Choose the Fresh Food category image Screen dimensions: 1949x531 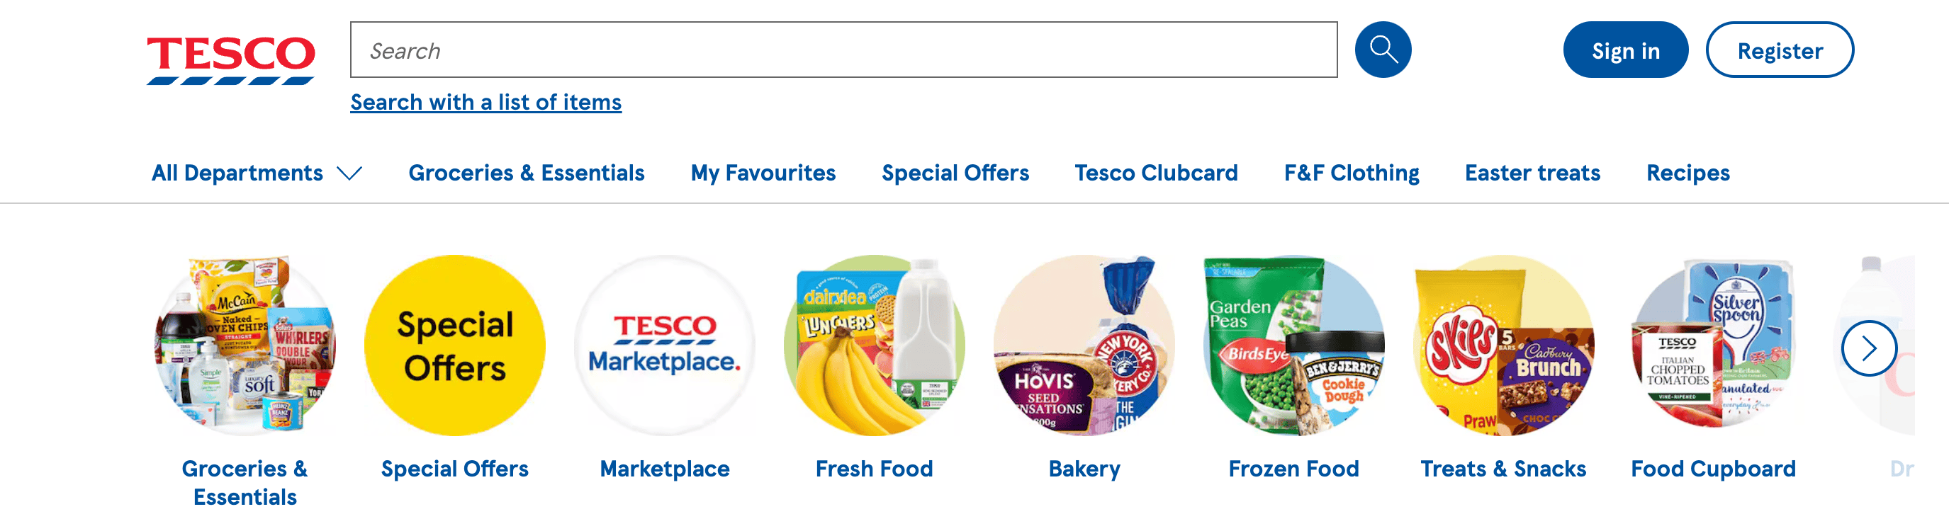(874, 346)
